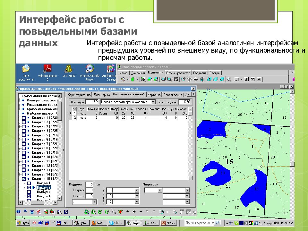This screenshot has height=231, width=308.
Task: Expand the Квартал 12 tree node
Action: coord(20,166)
